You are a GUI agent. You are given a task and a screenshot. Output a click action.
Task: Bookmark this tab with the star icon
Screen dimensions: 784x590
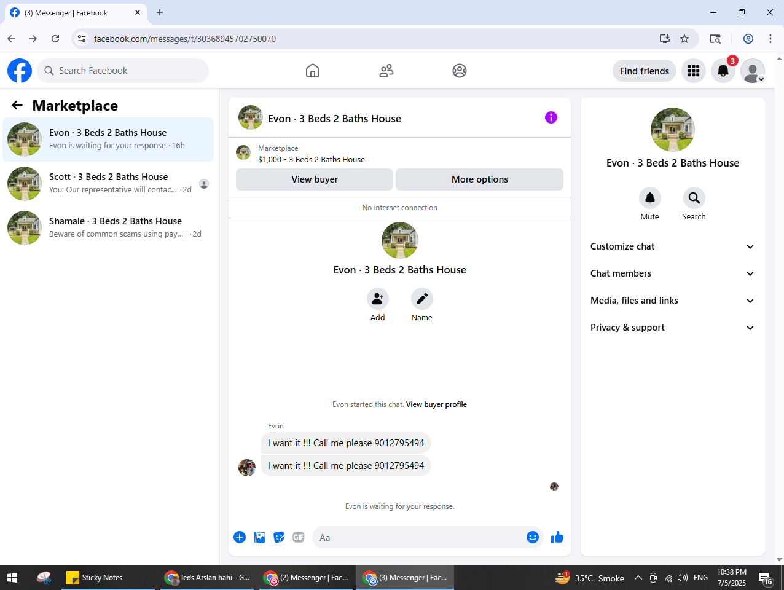(684, 39)
